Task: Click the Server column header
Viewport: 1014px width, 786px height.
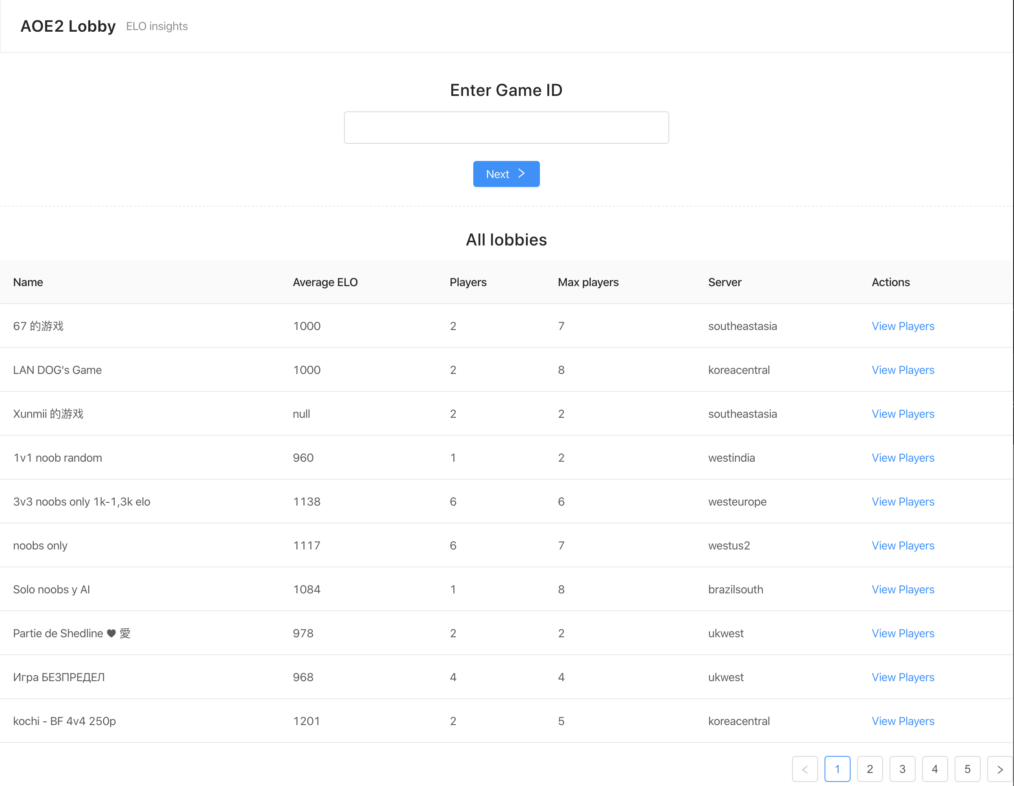Action: pos(724,282)
